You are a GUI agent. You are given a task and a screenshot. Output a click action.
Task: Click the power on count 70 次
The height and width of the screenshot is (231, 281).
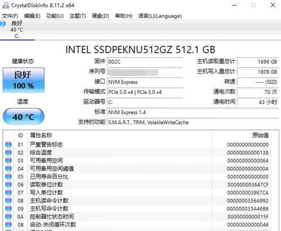point(258,92)
